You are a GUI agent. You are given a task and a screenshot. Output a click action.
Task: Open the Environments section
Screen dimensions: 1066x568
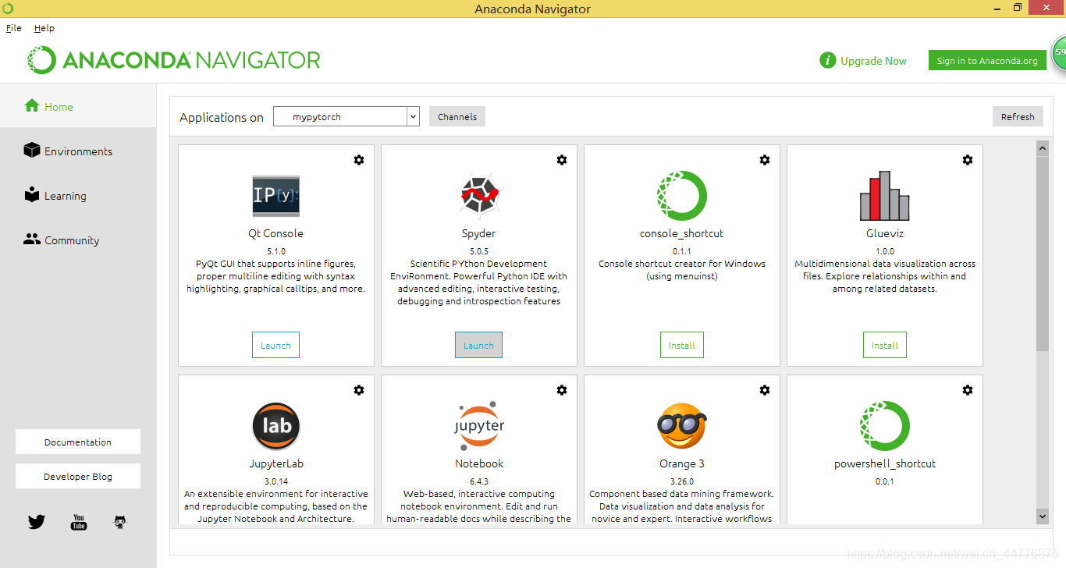pos(78,151)
